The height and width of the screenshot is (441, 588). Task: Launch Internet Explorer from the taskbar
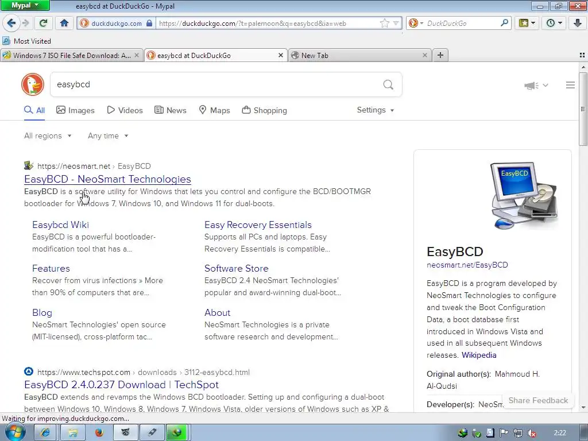[45, 433]
